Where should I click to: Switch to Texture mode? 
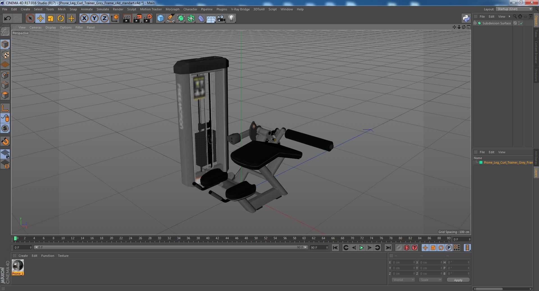click(x=5, y=55)
